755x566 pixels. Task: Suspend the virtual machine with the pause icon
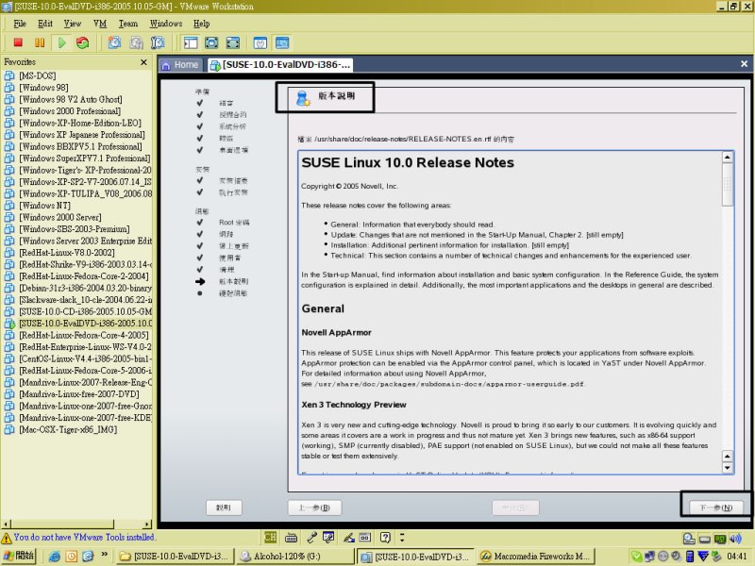40,42
